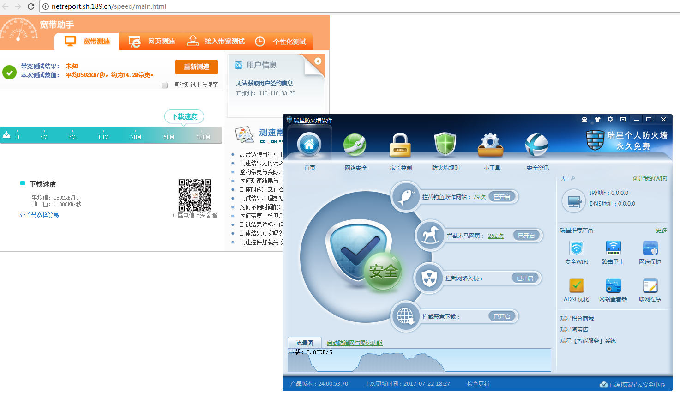This screenshot has width=680, height=400.
Task: Expand the 用户信息 panel corner arrow
Action: point(318,61)
